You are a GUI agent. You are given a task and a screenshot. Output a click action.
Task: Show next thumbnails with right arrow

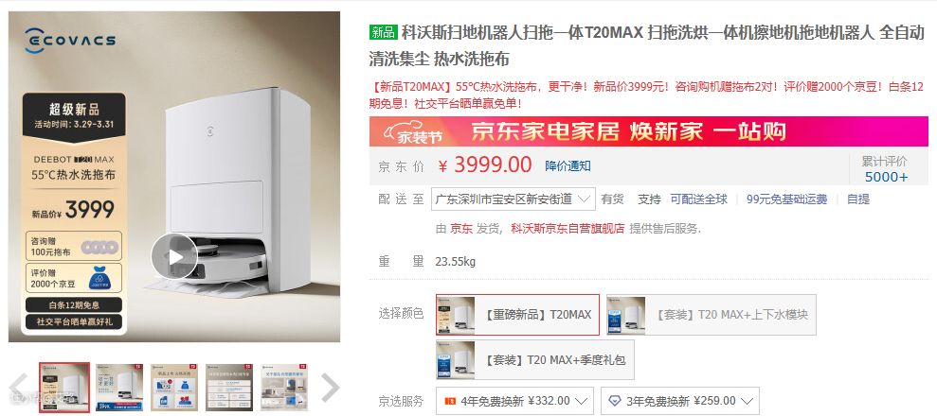coord(330,388)
